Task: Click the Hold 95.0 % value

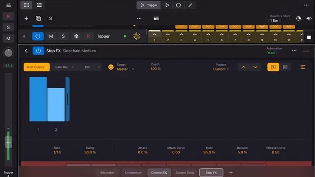Action: (209, 152)
